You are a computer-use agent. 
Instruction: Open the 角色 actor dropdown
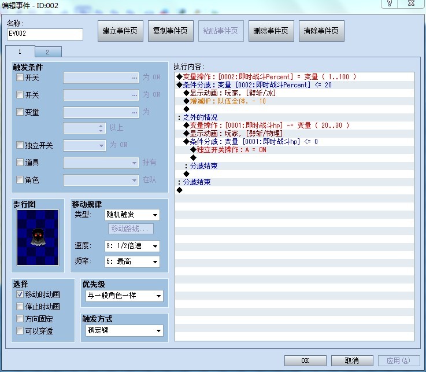(x=101, y=180)
